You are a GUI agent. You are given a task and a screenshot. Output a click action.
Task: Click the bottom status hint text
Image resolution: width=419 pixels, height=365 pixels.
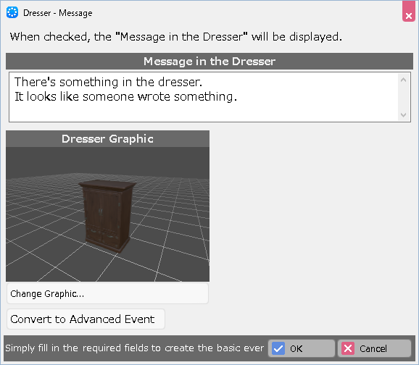point(134,348)
